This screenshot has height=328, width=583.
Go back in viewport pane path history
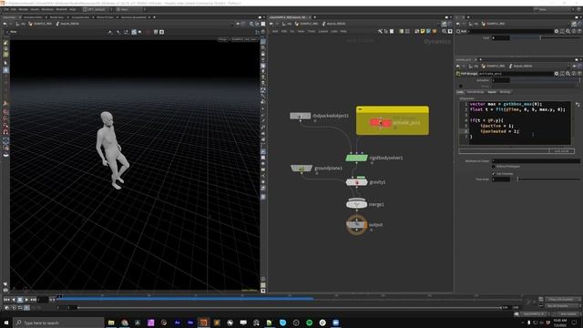[x=5, y=24]
